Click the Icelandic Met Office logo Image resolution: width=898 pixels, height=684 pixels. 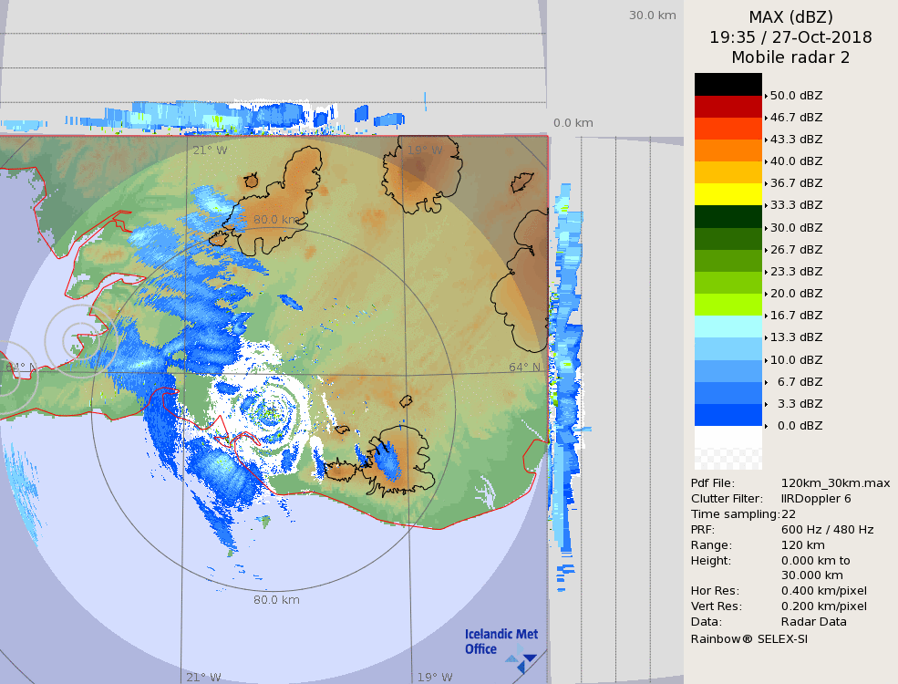click(500, 642)
